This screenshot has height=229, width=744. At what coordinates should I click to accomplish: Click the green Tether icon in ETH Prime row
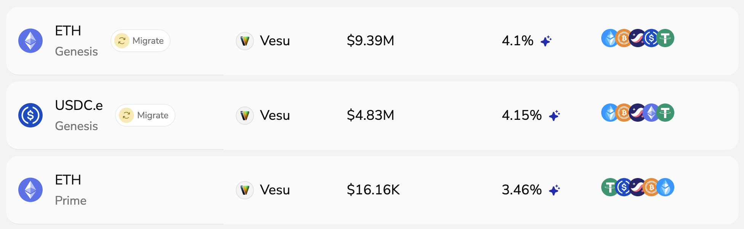click(610, 187)
